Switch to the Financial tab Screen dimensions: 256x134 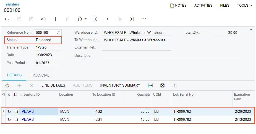40,75
